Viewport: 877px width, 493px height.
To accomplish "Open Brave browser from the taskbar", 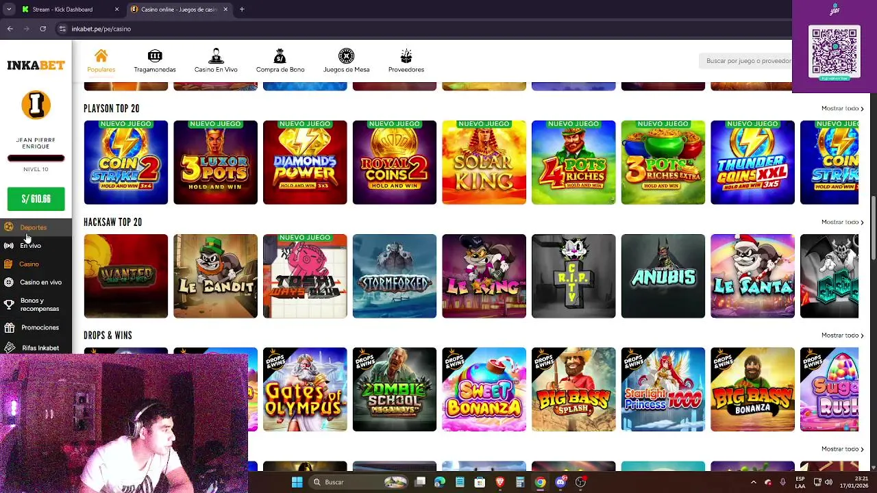I will 500,482.
